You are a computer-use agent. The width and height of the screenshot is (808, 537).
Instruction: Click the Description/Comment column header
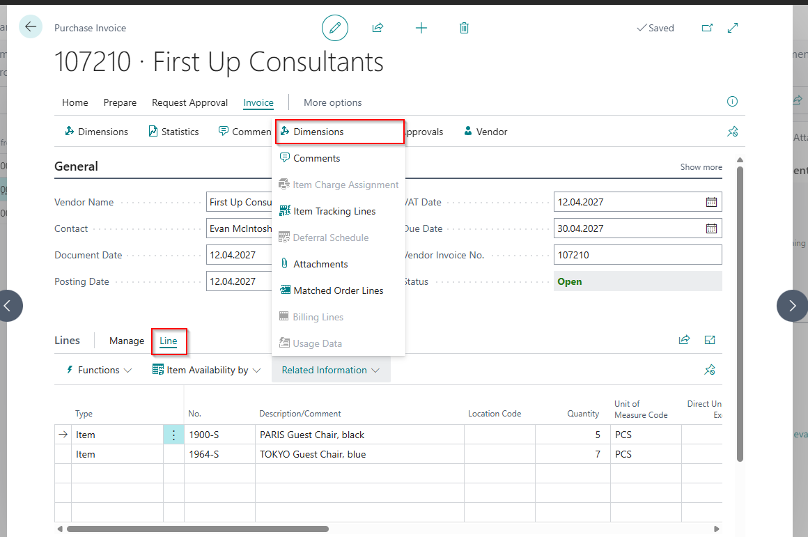click(300, 413)
